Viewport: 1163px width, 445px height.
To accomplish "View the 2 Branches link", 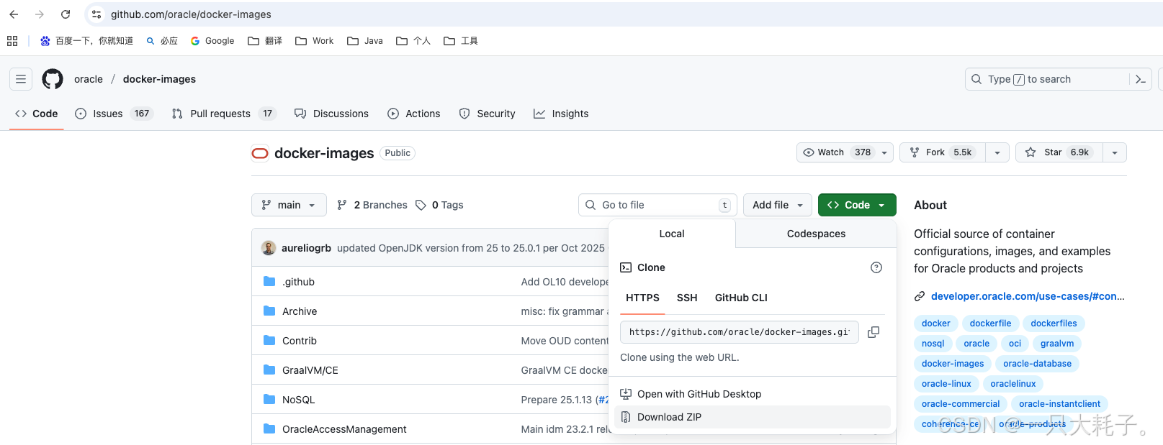I will click(x=372, y=205).
